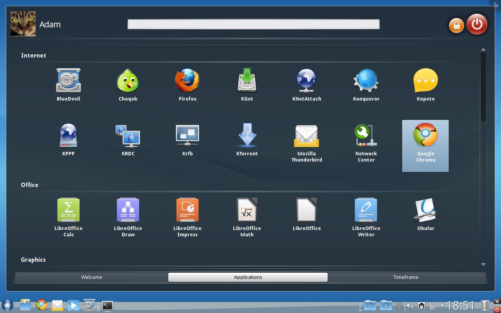
Task: Launch Chrome from the taskbar
Action: pyautogui.click(x=41, y=305)
